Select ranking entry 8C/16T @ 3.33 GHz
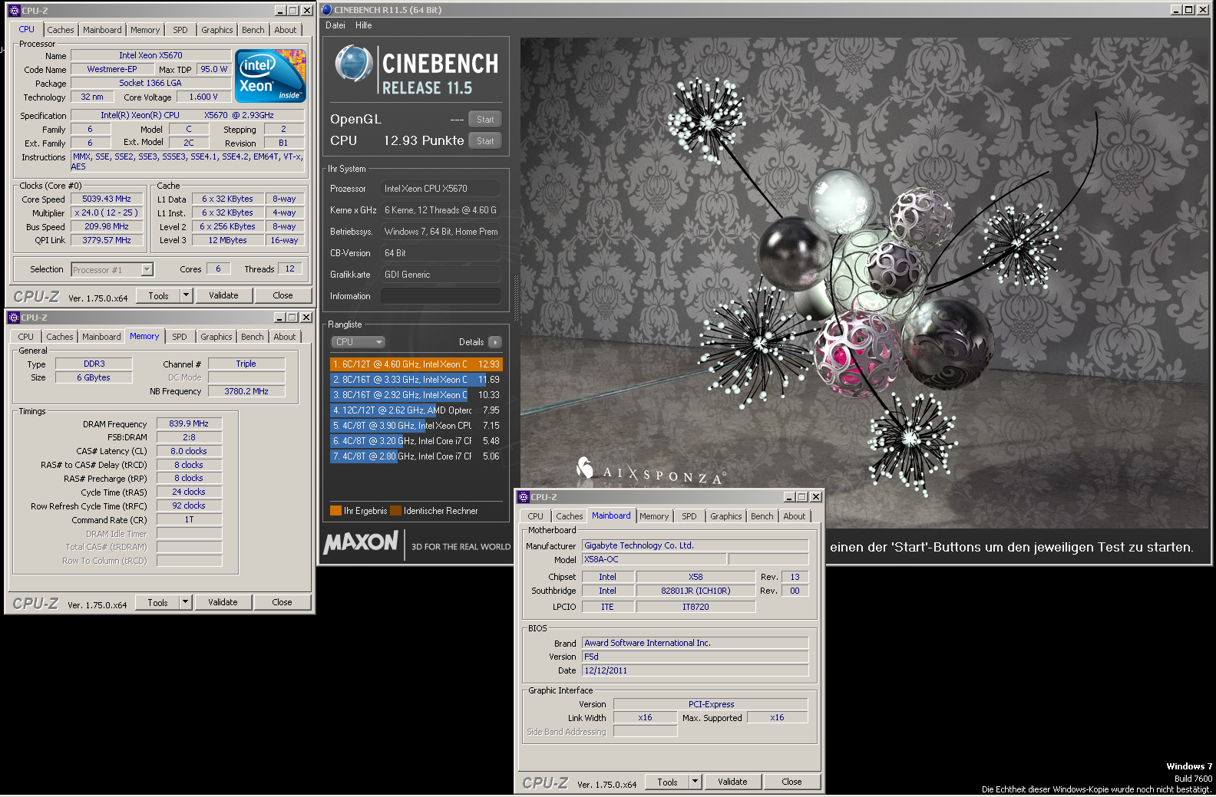Image resolution: width=1216 pixels, height=797 pixels. click(x=416, y=380)
